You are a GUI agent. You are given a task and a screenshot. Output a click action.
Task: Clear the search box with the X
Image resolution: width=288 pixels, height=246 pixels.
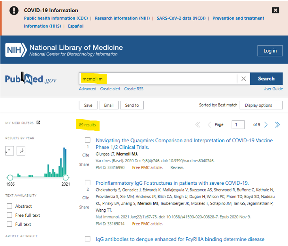[x=243, y=79]
